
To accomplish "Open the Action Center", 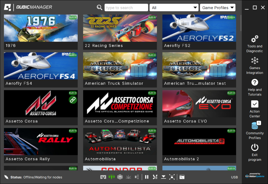I will coord(255,109).
